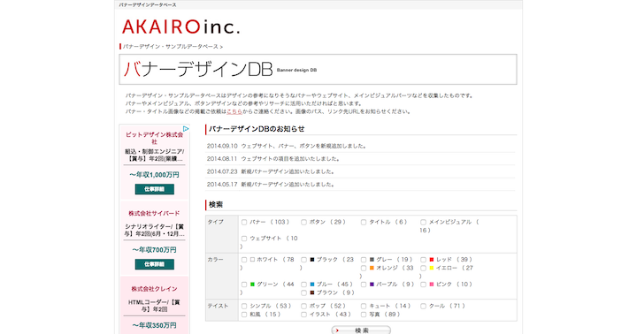Click the gray グレー color swatch
This screenshot has width=637, height=334.
pos(372,260)
